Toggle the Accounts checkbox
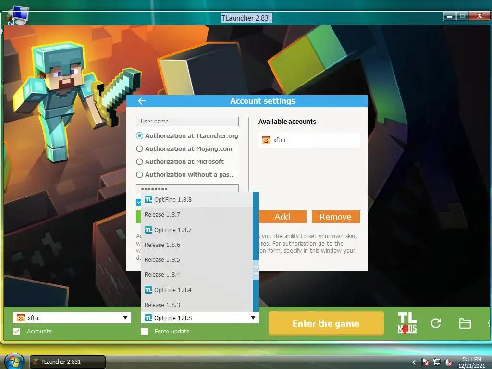 point(17,332)
